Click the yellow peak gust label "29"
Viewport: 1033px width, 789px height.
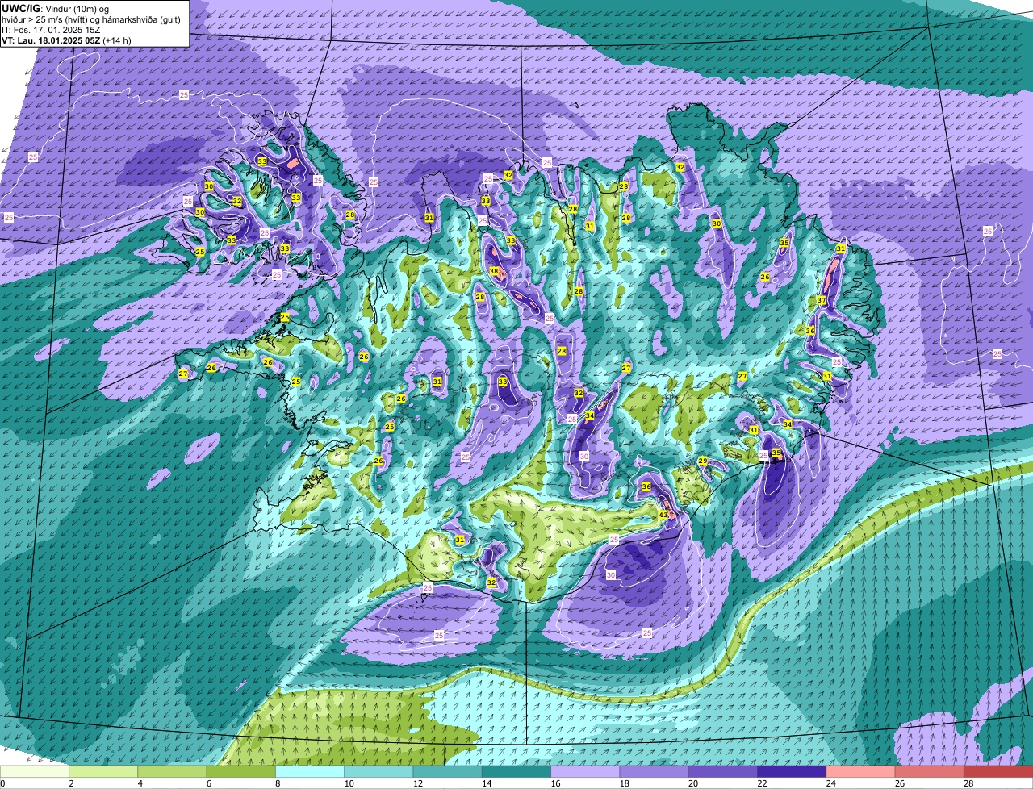[x=703, y=461]
